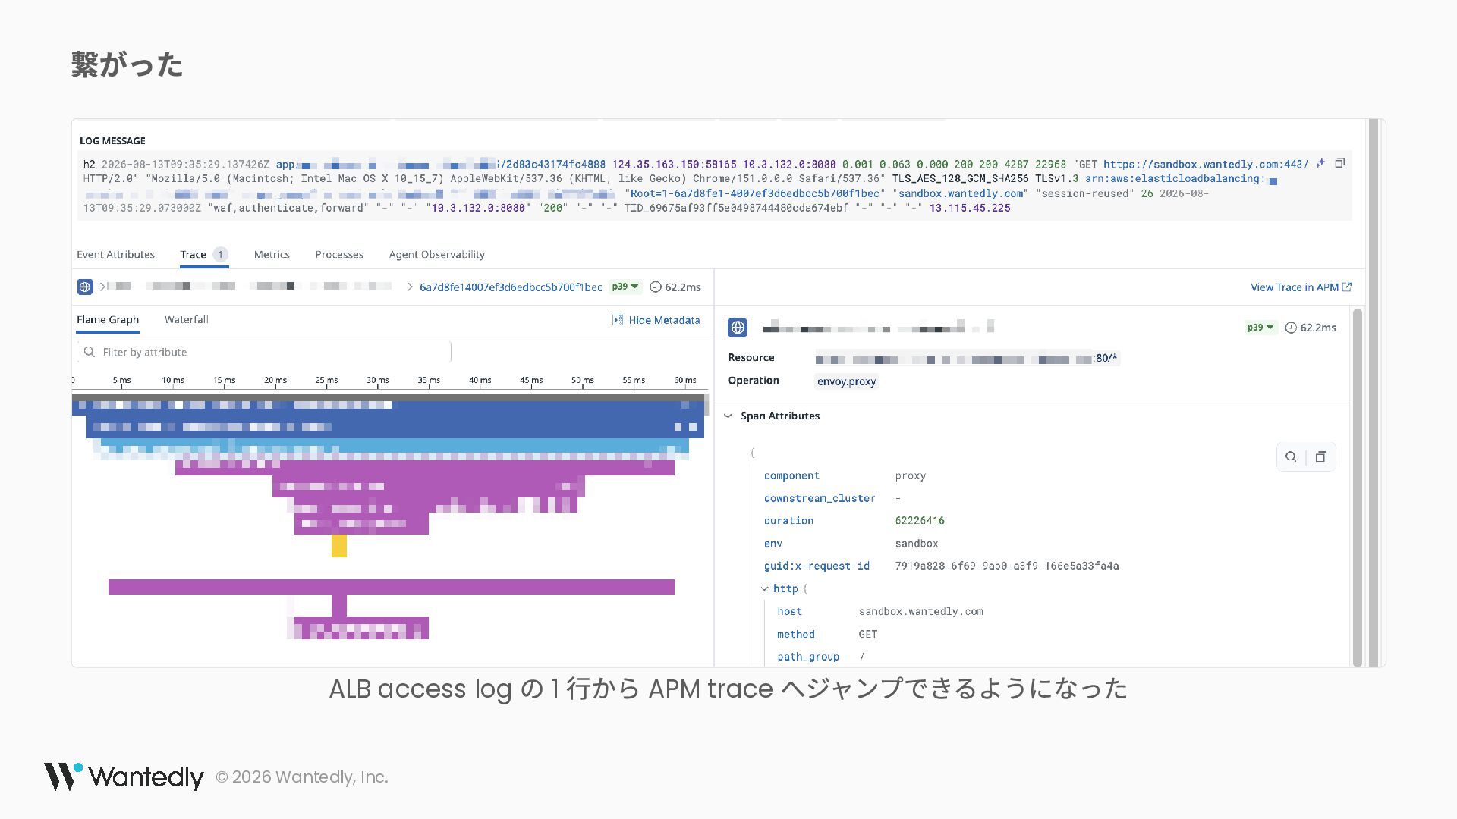Switch to the Event Attributes tab
This screenshot has width=1457, height=819.
[x=115, y=254]
